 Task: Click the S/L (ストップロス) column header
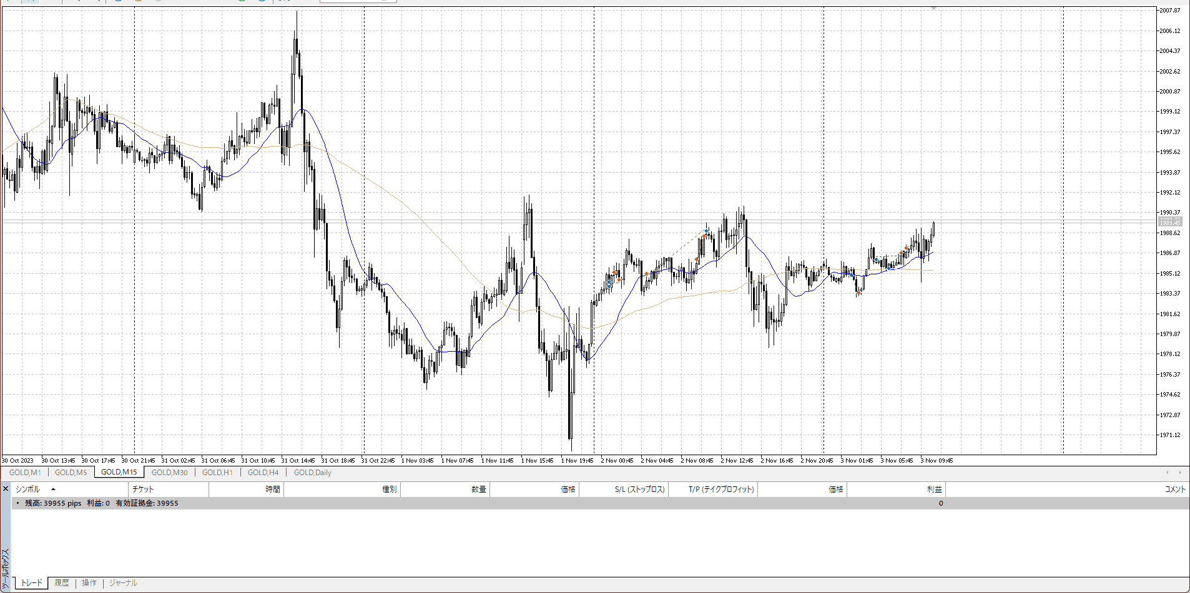pyautogui.click(x=639, y=489)
